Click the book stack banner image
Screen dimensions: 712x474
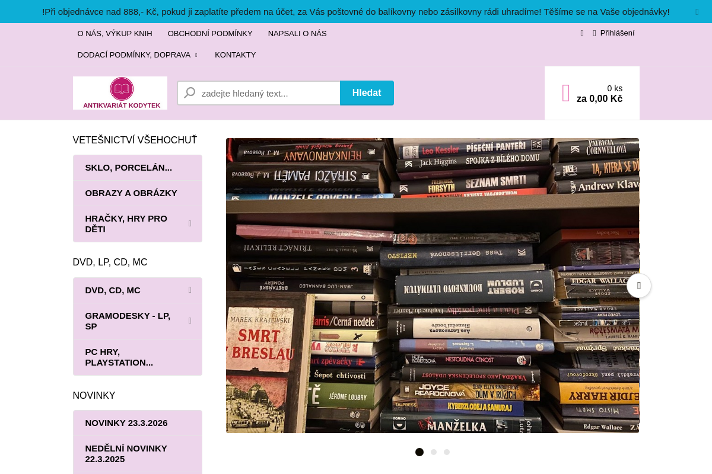click(433, 286)
